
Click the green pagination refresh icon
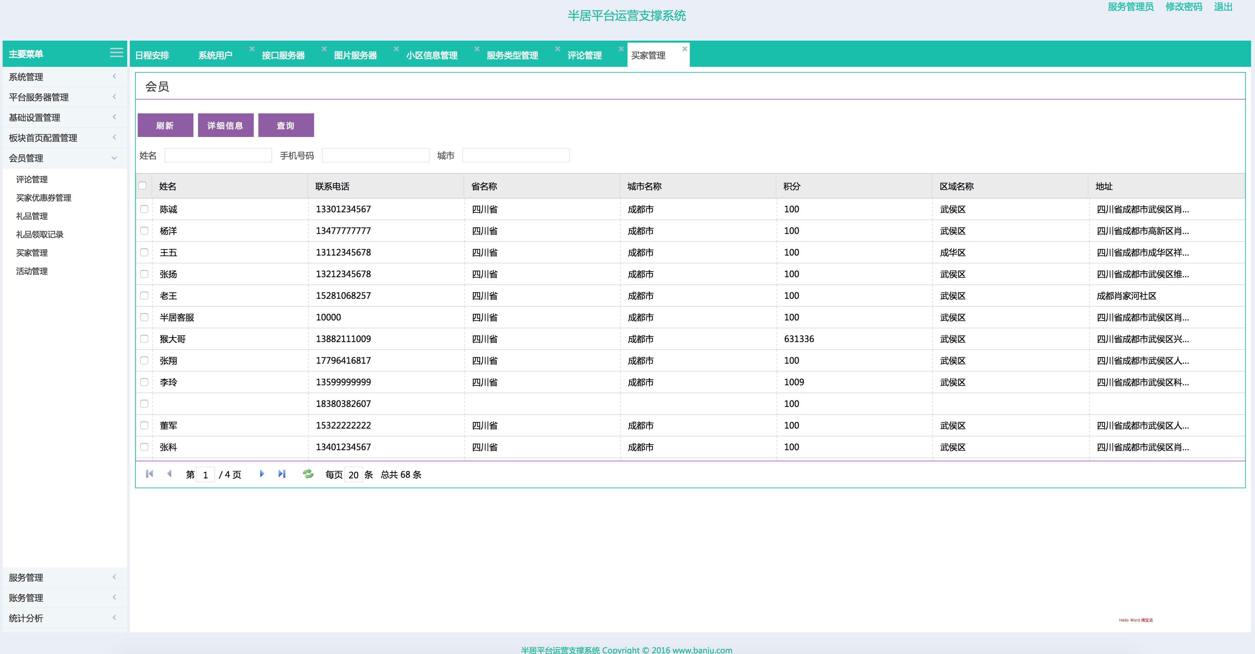coord(308,474)
